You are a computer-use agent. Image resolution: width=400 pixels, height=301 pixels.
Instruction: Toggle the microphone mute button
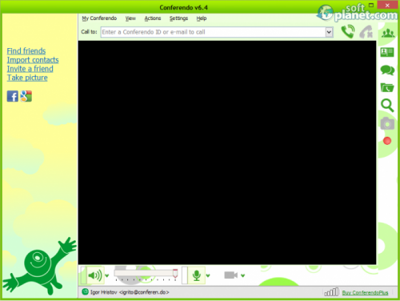[x=197, y=275]
